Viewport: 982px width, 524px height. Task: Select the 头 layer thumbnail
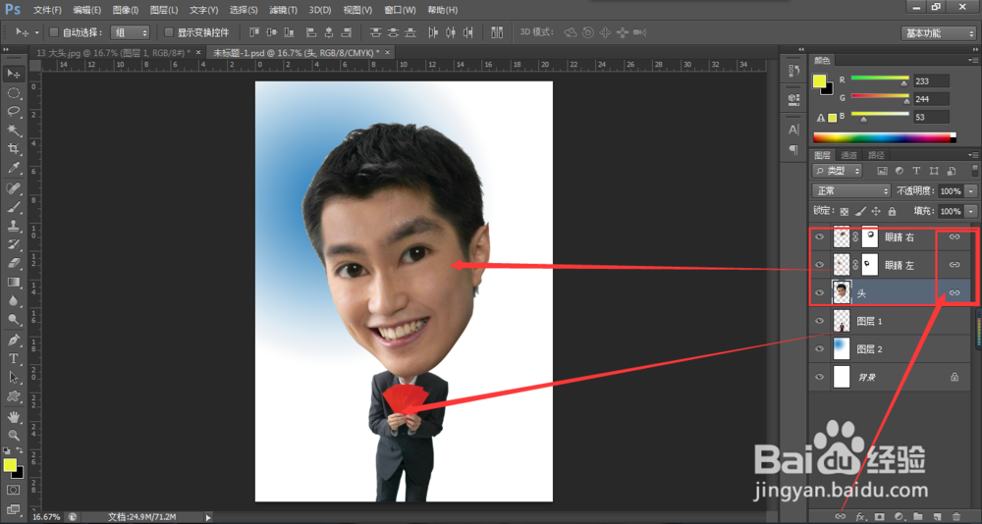(x=842, y=292)
